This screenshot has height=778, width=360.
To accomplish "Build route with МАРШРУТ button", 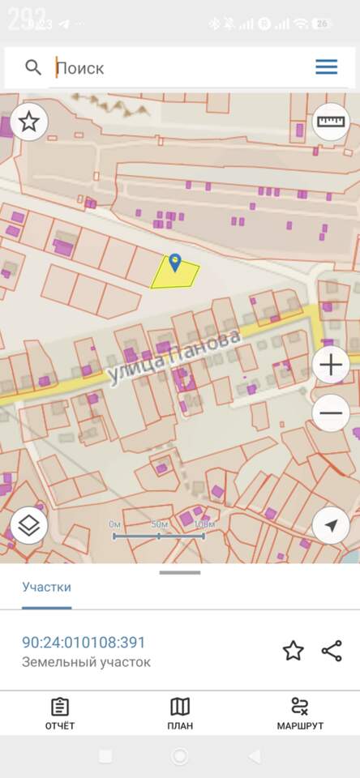I will pyautogui.click(x=300, y=713).
